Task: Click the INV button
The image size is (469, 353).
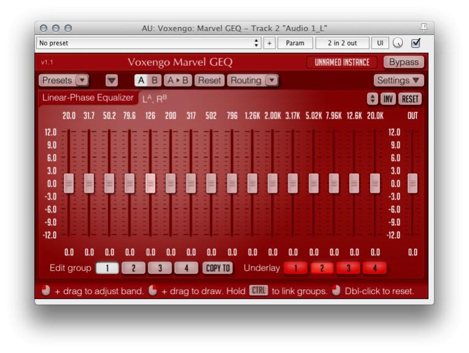Action: coord(388,99)
